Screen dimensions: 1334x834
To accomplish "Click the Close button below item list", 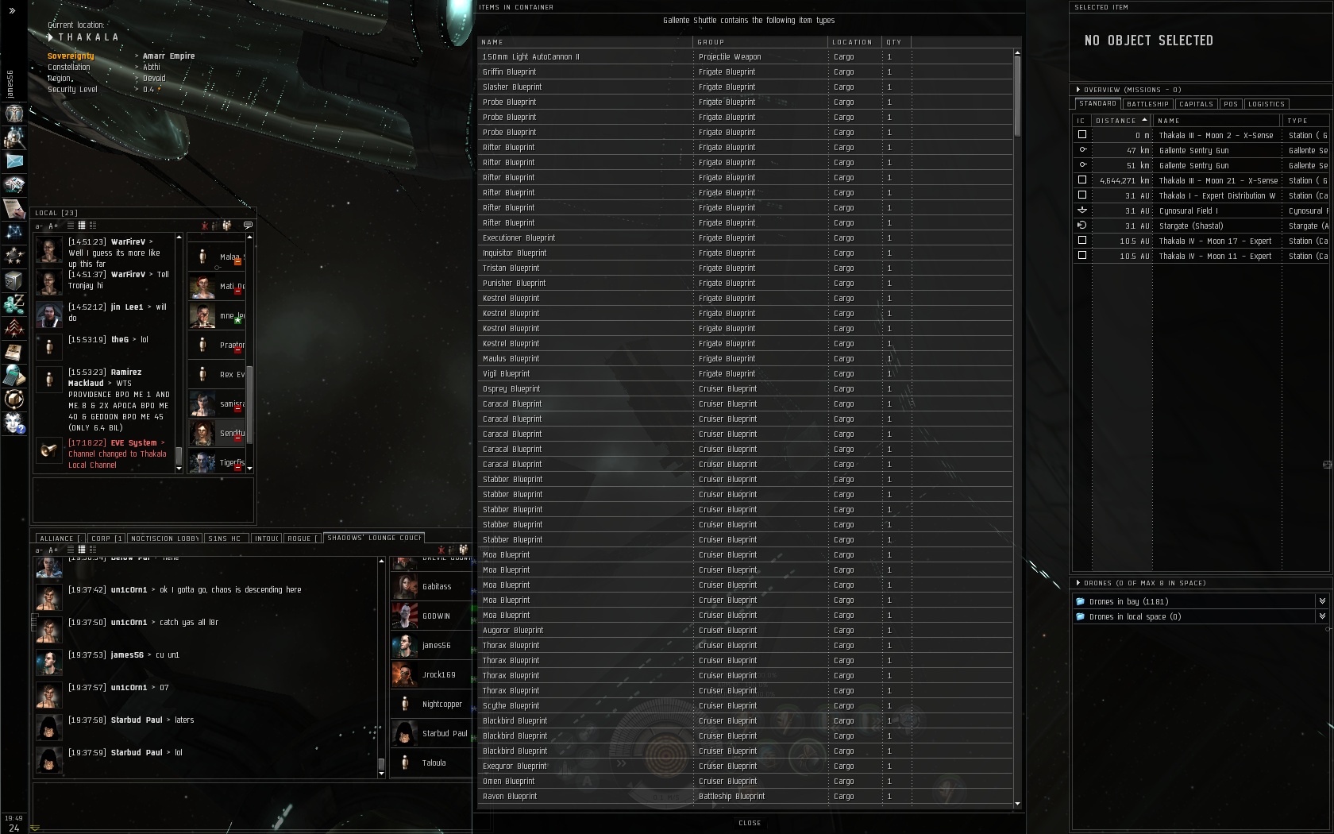I will 750,823.
